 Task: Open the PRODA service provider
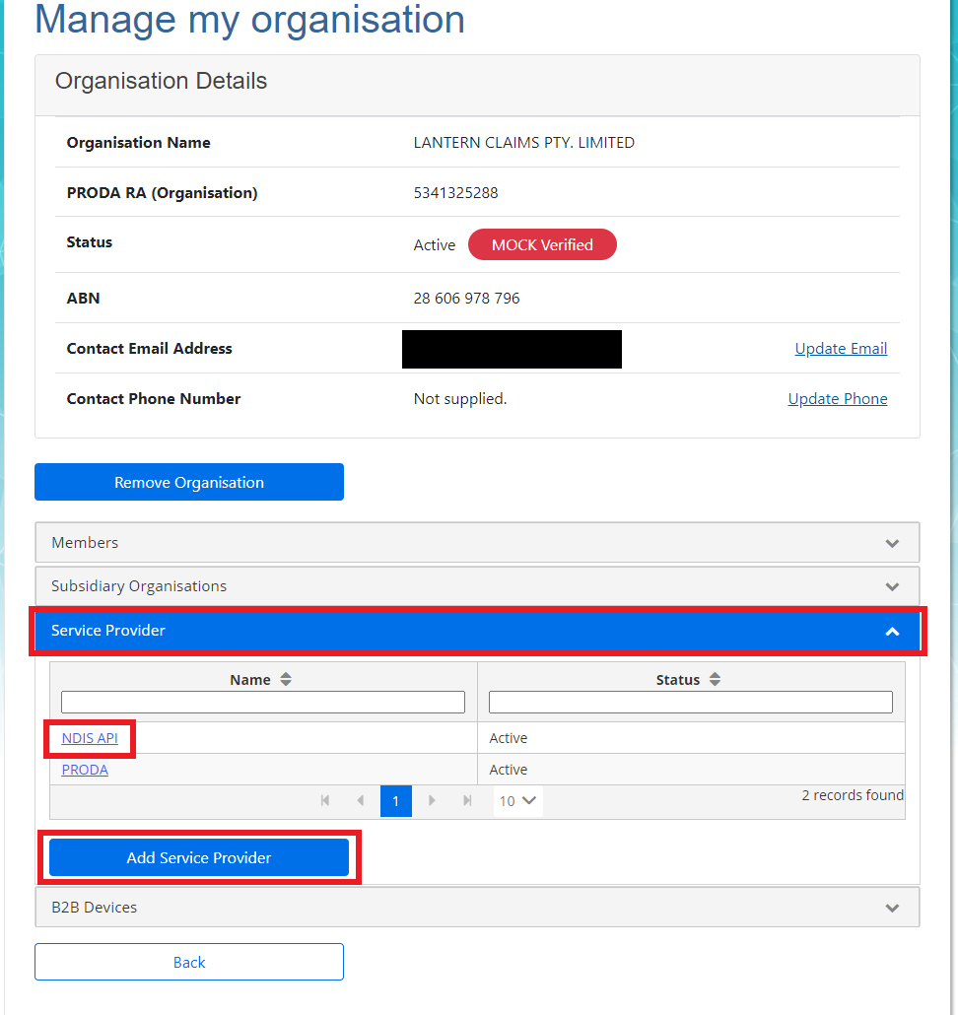tap(85, 769)
